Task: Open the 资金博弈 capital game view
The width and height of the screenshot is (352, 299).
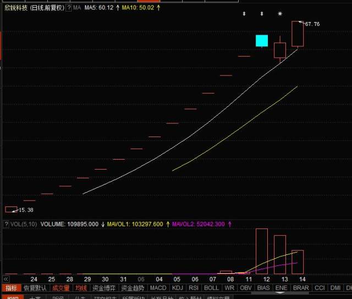Action: coord(104,288)
